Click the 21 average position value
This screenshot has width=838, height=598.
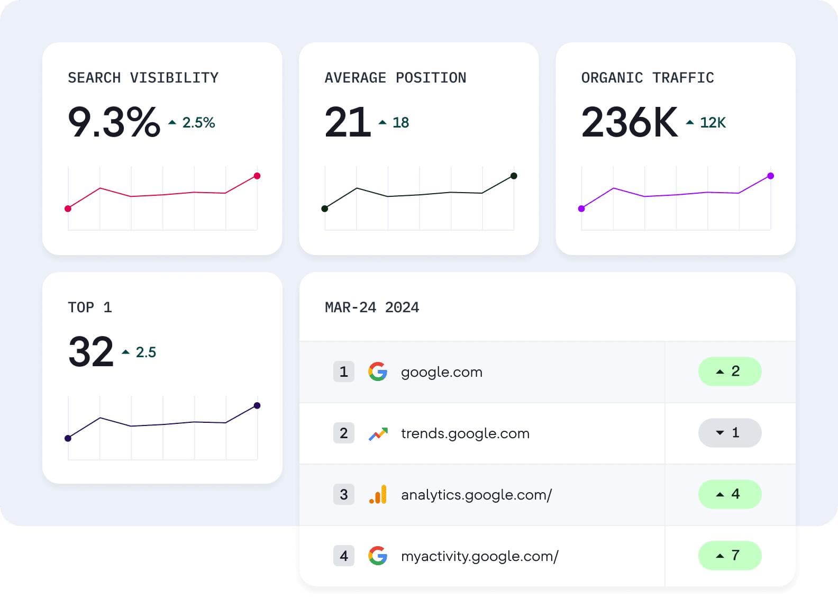[x=348, y=122]
